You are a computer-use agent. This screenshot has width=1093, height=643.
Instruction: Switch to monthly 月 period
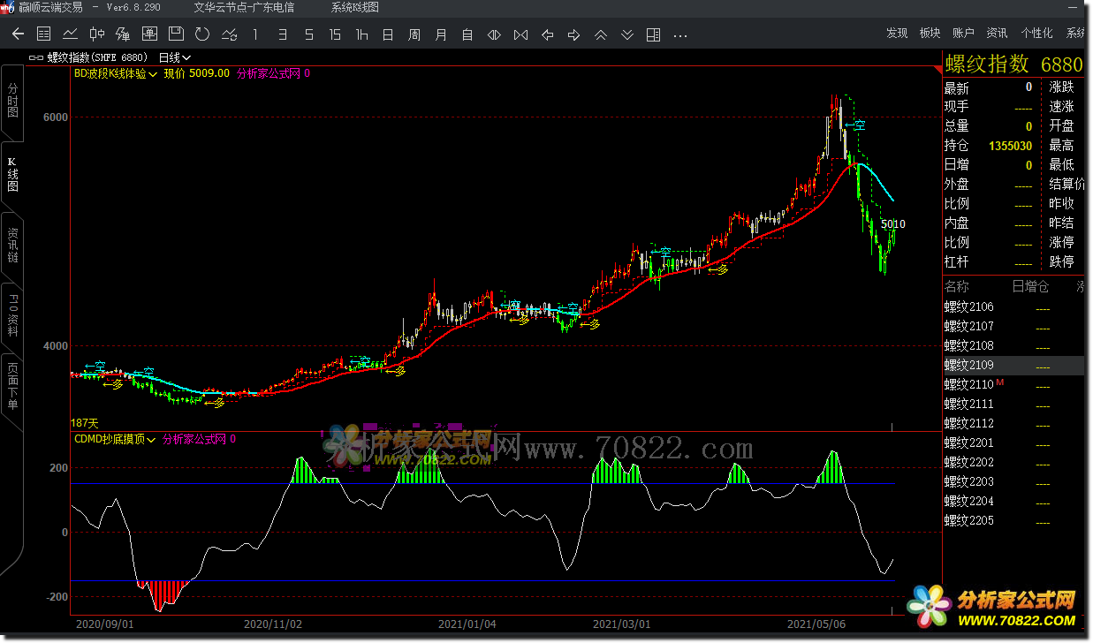pos(441,34)
